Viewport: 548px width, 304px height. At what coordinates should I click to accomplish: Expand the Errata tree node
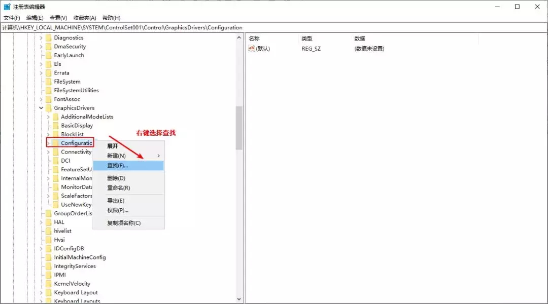click(x=41, y=72)
